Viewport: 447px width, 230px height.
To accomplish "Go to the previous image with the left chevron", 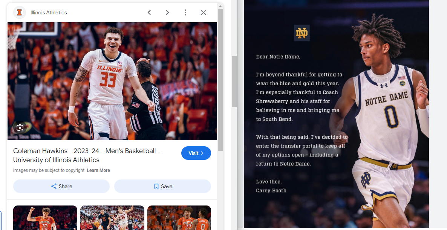I will (x=149, y=12).
